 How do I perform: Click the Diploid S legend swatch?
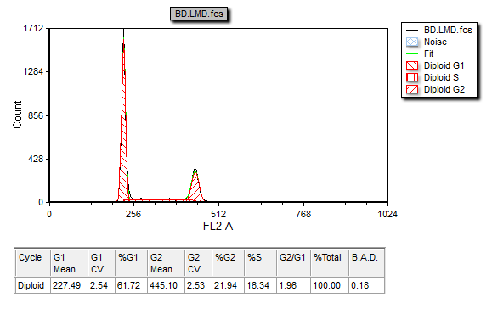[412, 77]
